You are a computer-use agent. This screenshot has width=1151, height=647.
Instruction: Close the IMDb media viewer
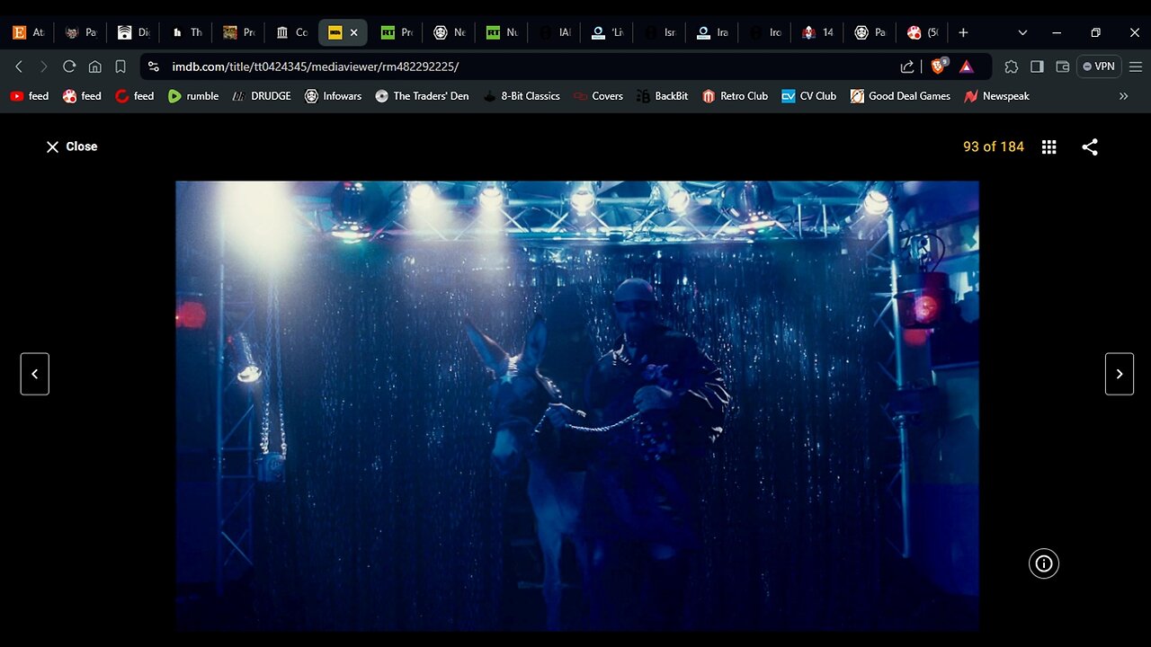pos(72,146)
